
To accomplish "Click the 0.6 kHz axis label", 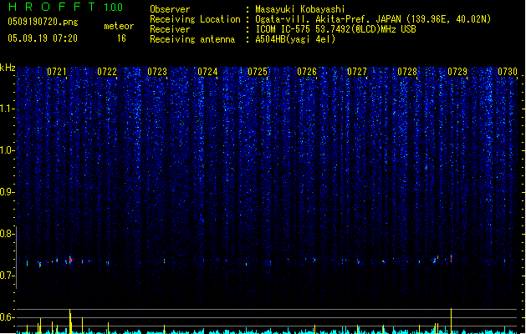I will [x=7, y=317].
